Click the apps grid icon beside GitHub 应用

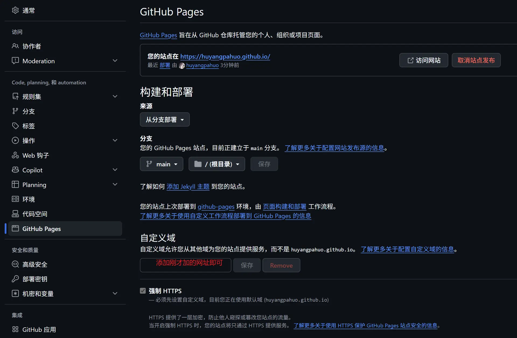coord(15,329)
